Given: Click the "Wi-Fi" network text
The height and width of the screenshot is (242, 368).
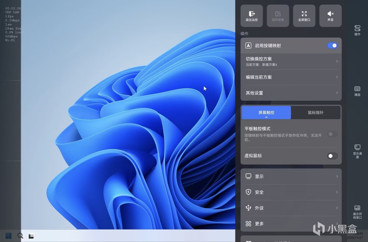Looking at the screenshot, I should [10, 40].
